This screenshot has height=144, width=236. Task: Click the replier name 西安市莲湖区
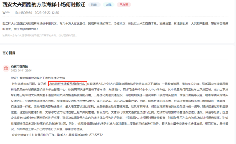tap(20, 66)
